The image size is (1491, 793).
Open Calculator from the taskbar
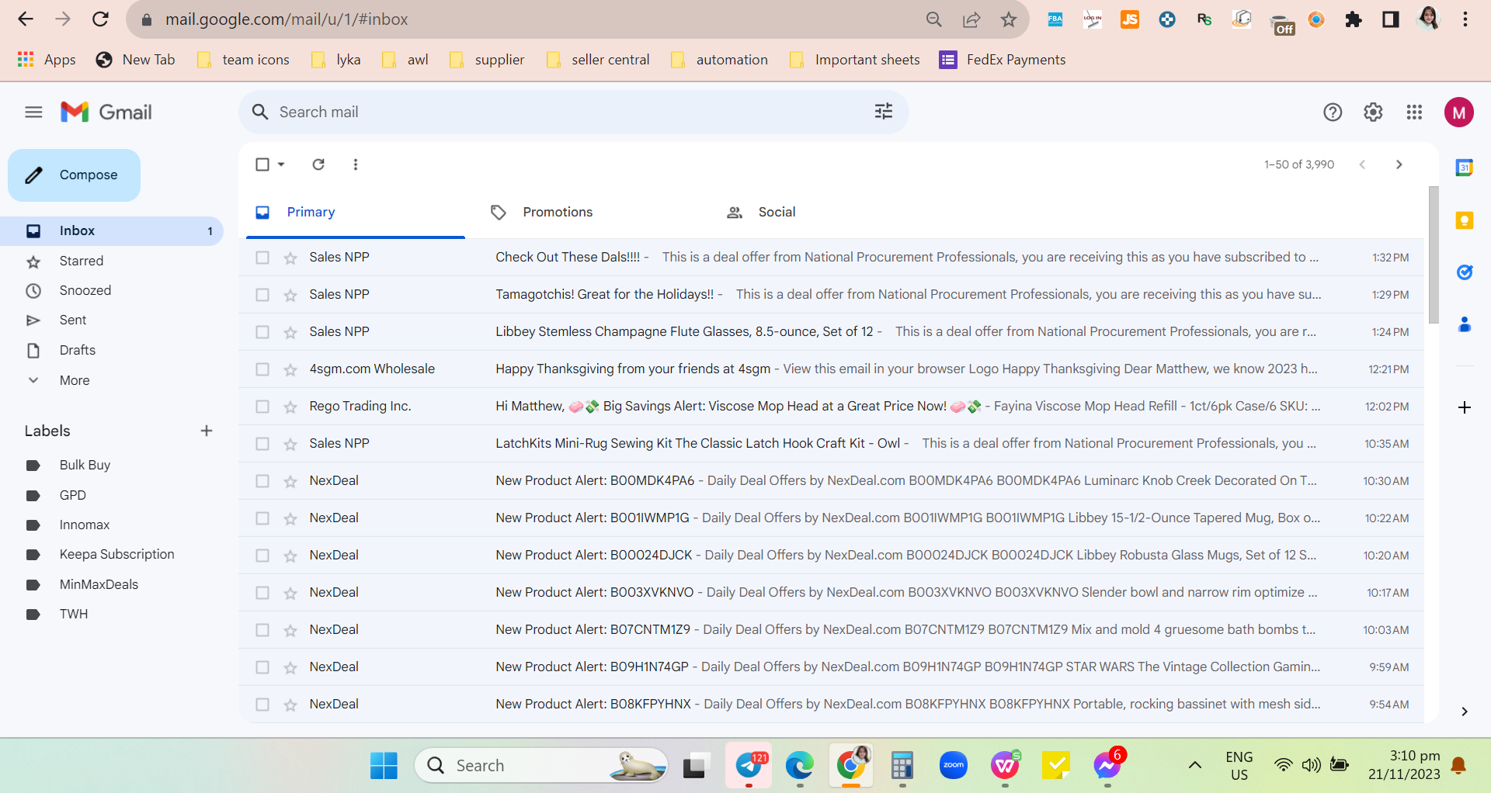point(902,766)
